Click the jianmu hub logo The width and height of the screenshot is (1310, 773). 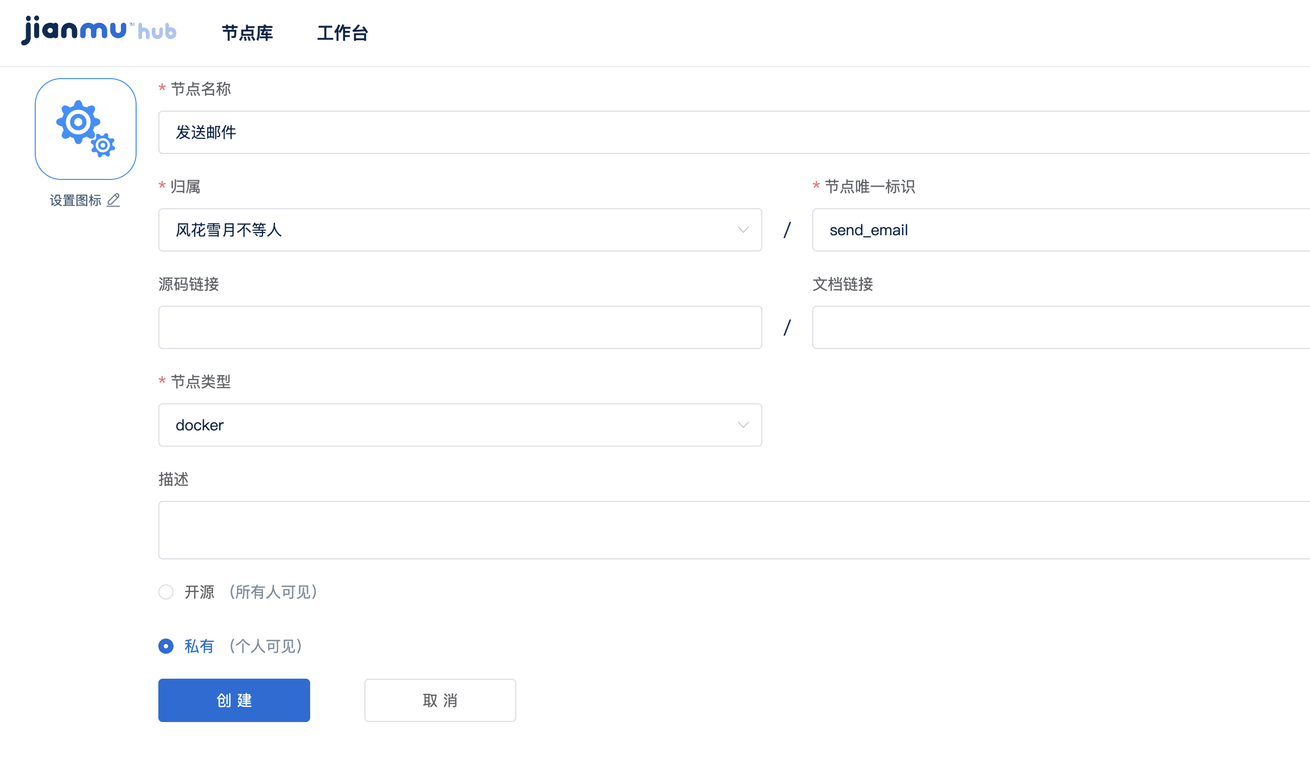click(x=99, y=30)
